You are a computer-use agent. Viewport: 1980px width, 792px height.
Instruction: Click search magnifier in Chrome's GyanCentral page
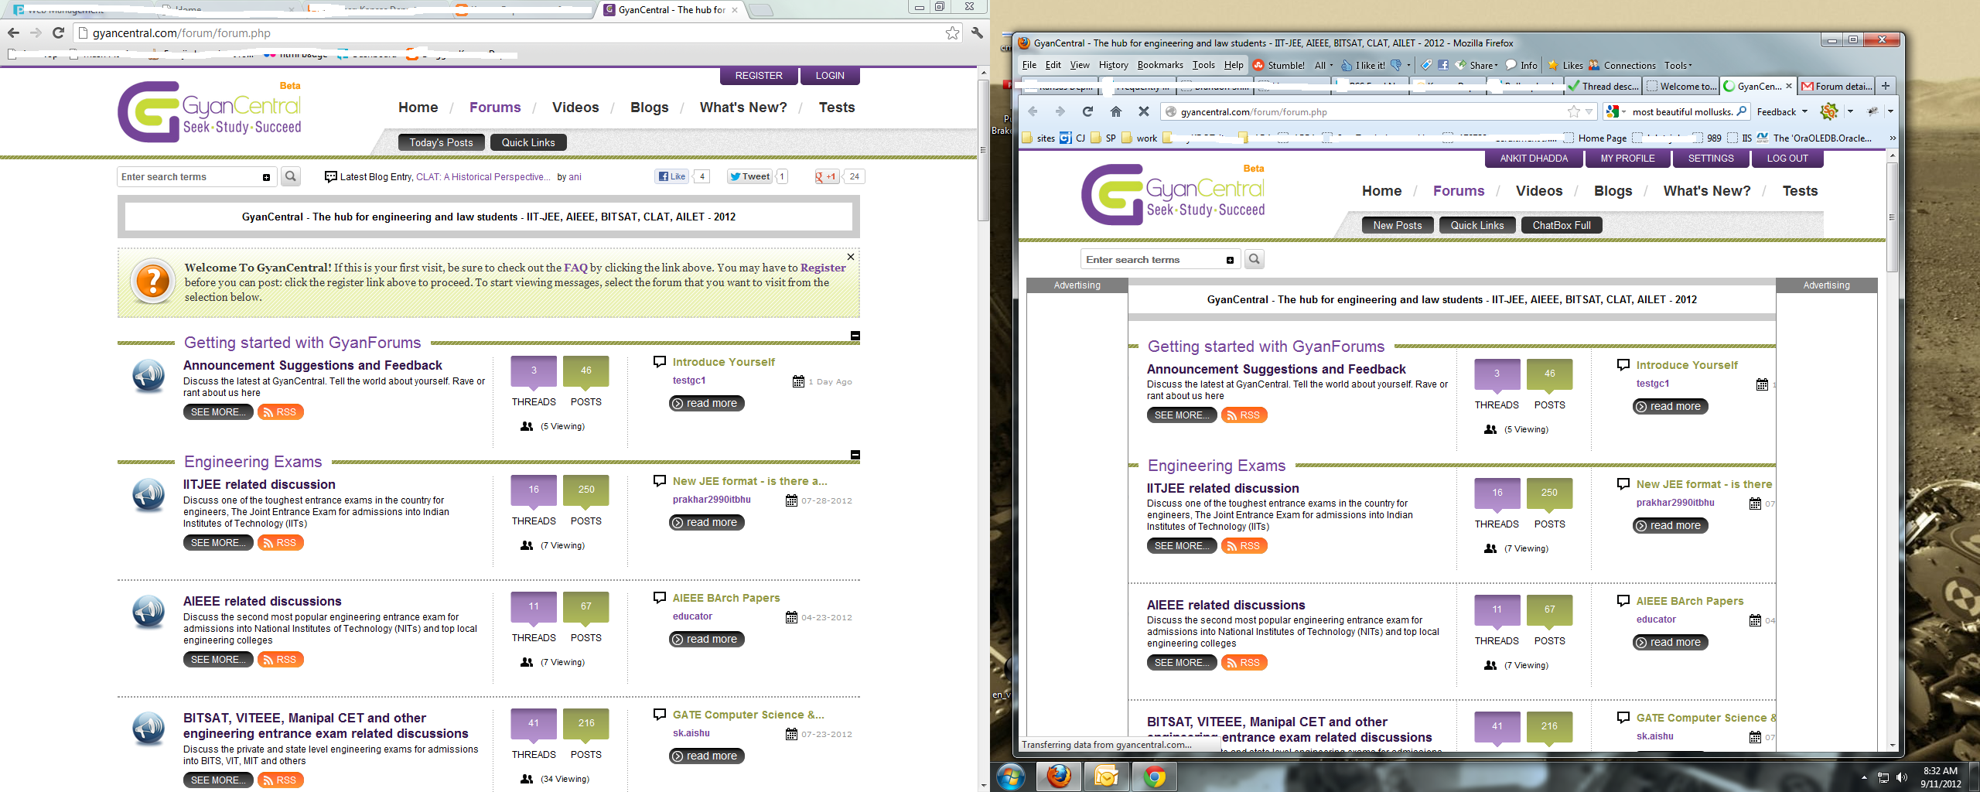click(x=291, y=176)
